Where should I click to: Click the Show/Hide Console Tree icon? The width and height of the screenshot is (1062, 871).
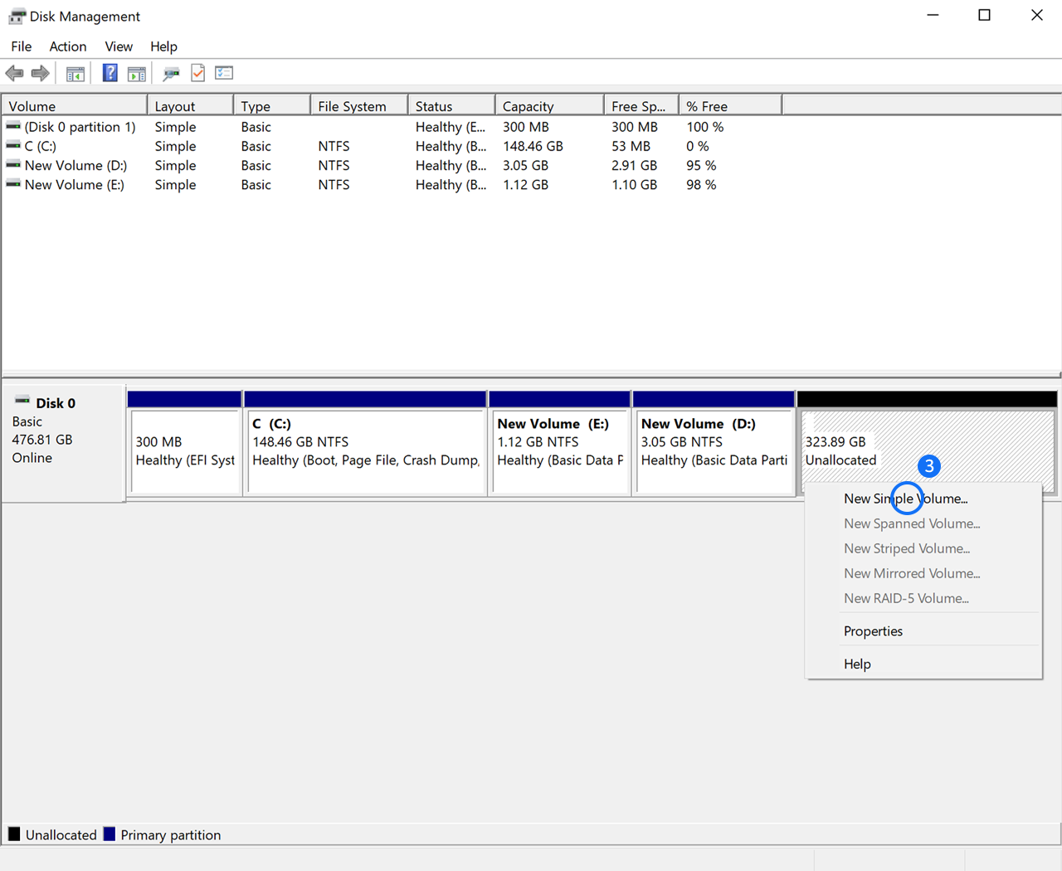point(76,73)
